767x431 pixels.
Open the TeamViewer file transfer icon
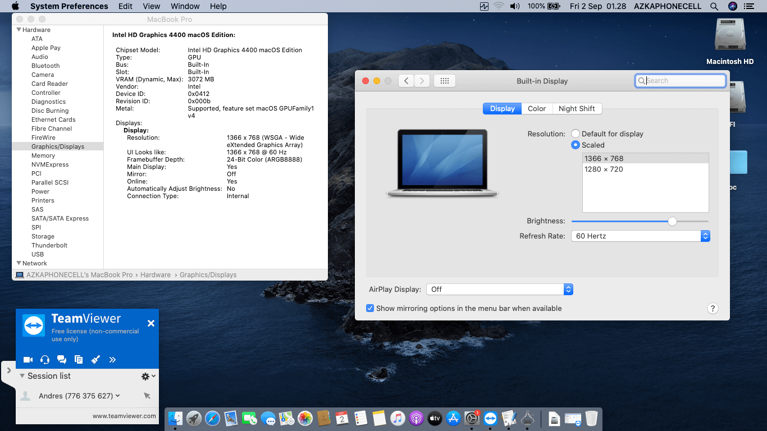coord(79,360)
